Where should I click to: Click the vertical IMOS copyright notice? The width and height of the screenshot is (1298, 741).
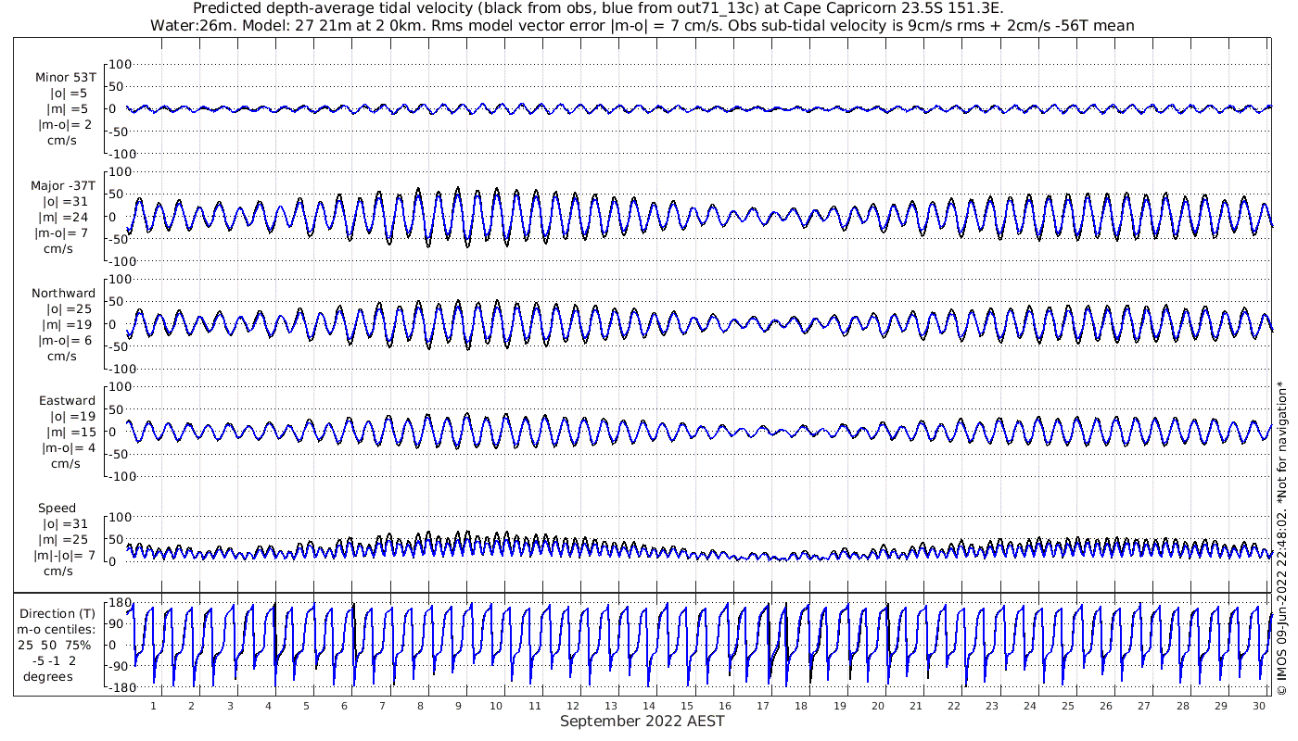click(1282, 537)
